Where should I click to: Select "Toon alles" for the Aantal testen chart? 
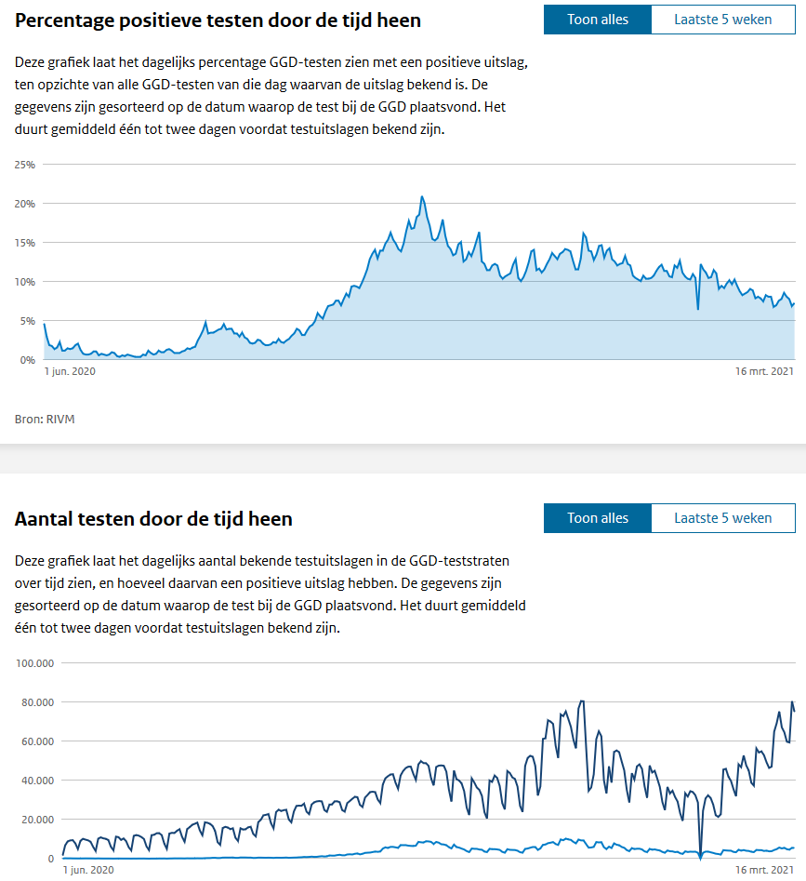tap(597, 518)
